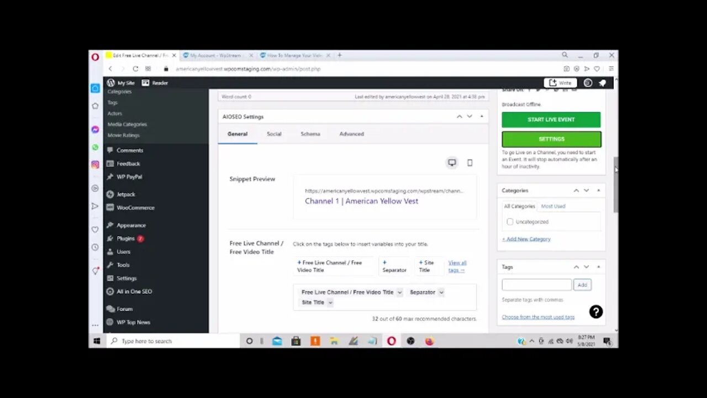
Task: Switch to My Account - WpStream browser tab
Action: (218, 55)
